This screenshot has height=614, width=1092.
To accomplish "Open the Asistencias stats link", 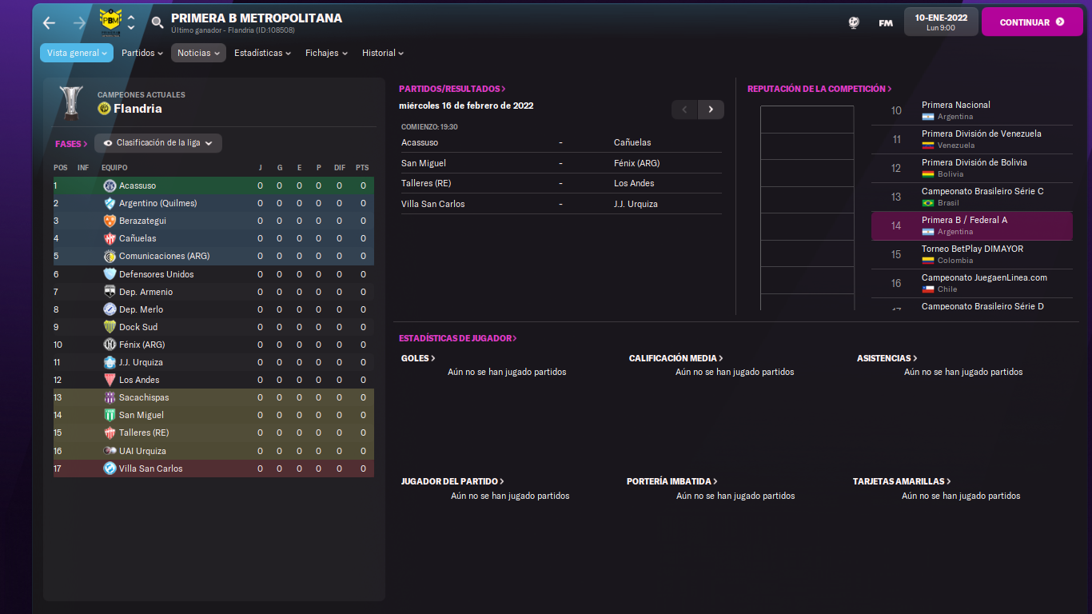I will click(887, 358).
